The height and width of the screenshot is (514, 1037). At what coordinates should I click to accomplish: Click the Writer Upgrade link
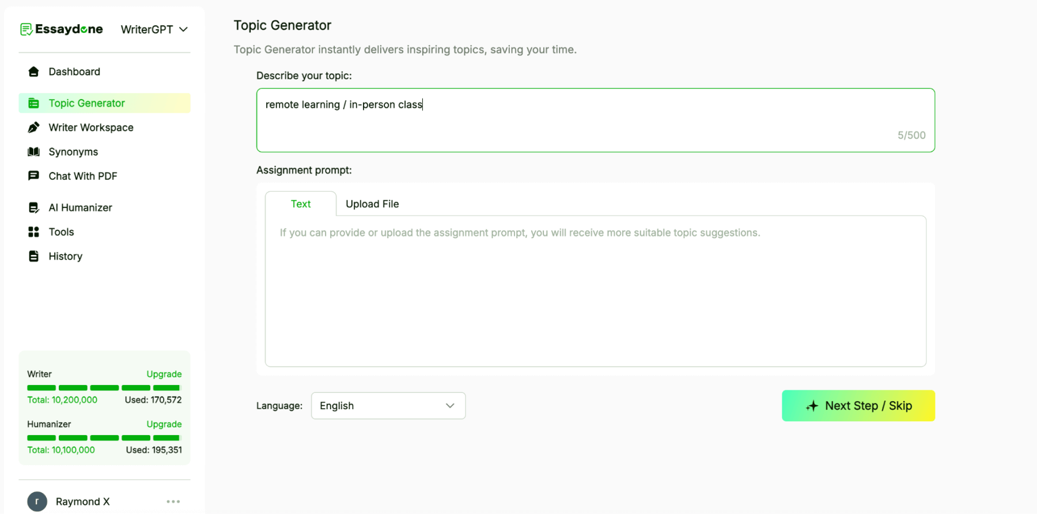164,374
